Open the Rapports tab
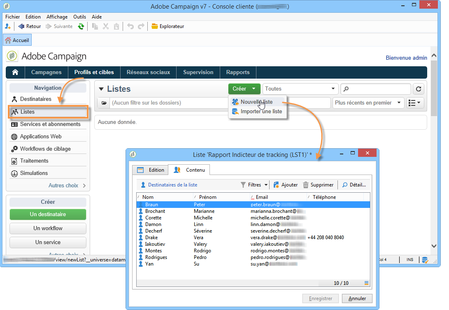Viewport: 449px width, 310px height. pyautogui.click(x=238, y=72)
